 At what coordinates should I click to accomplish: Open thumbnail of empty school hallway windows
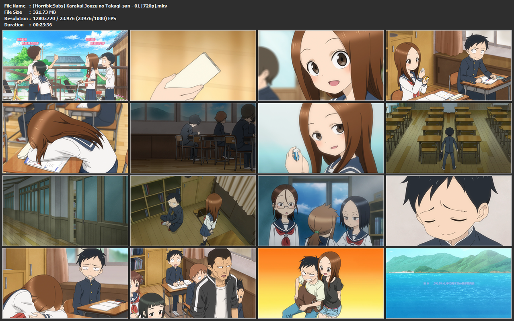pos(65,211)
